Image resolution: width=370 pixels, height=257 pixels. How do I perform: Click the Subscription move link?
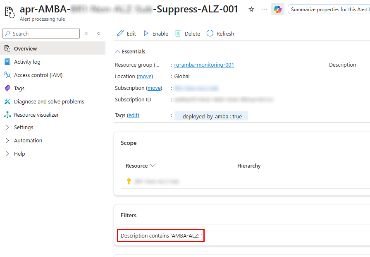(x=154, y=88)
